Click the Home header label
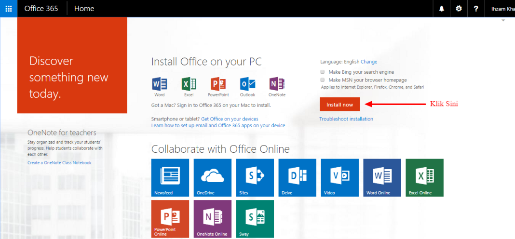The width and height of the screenshot is (515, 239). (x=84, y=9)
